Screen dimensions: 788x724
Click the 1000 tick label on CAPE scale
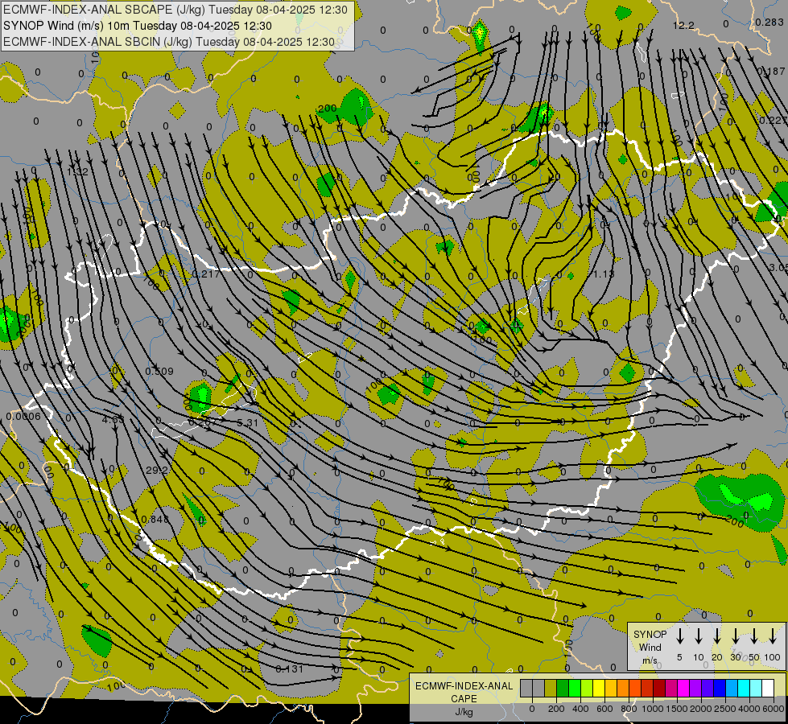(653, 709)
